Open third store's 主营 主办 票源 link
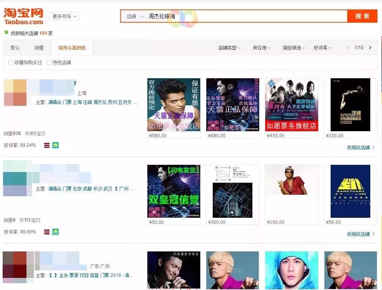 coord(91,275)
